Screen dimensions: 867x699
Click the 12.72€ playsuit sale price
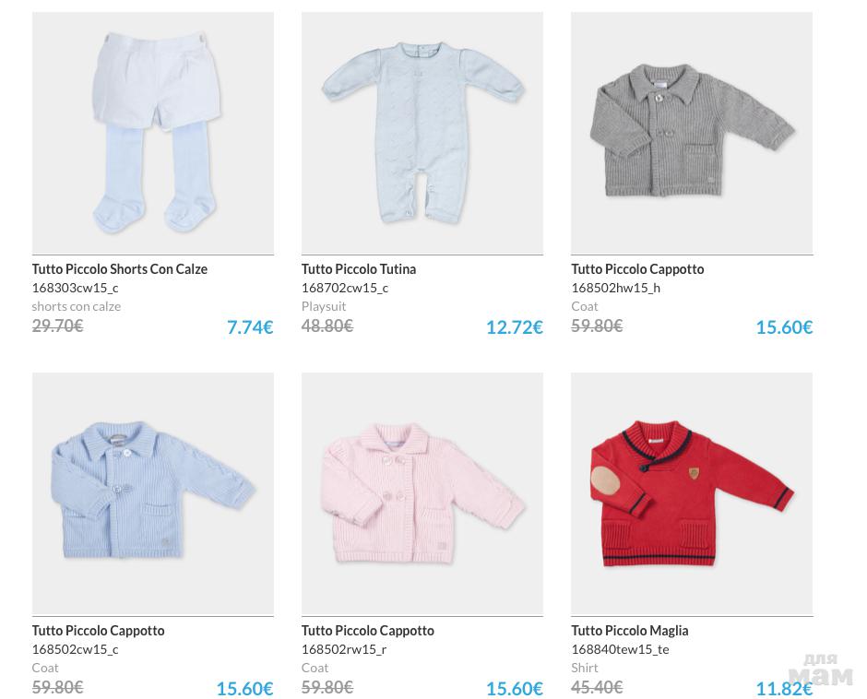[514, 327]
